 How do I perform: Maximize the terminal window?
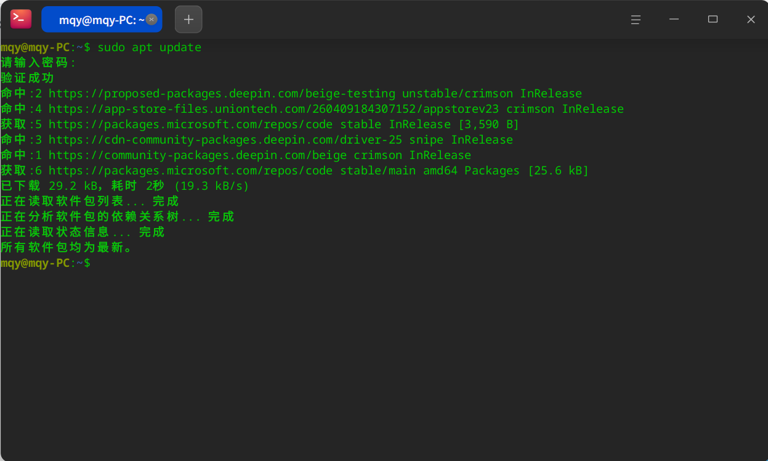point(713,20)
